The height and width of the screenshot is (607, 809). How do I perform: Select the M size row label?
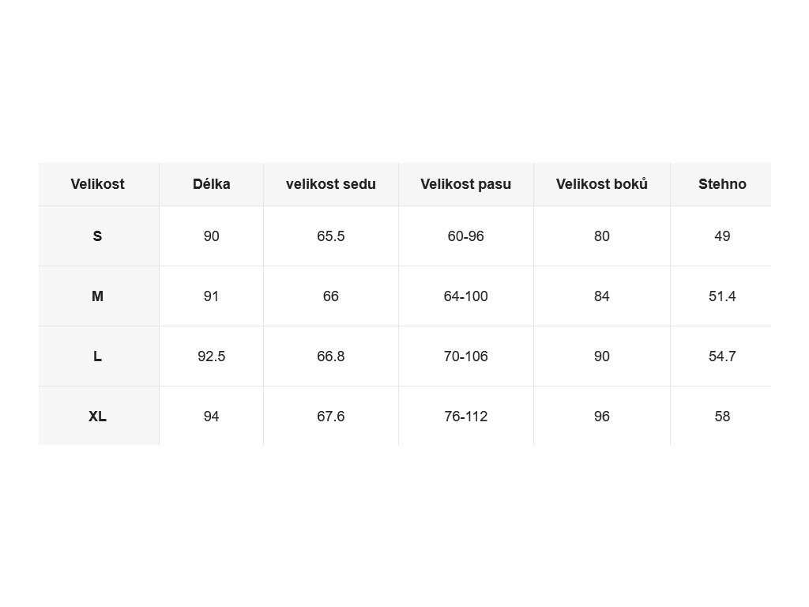tap(97, 296)
